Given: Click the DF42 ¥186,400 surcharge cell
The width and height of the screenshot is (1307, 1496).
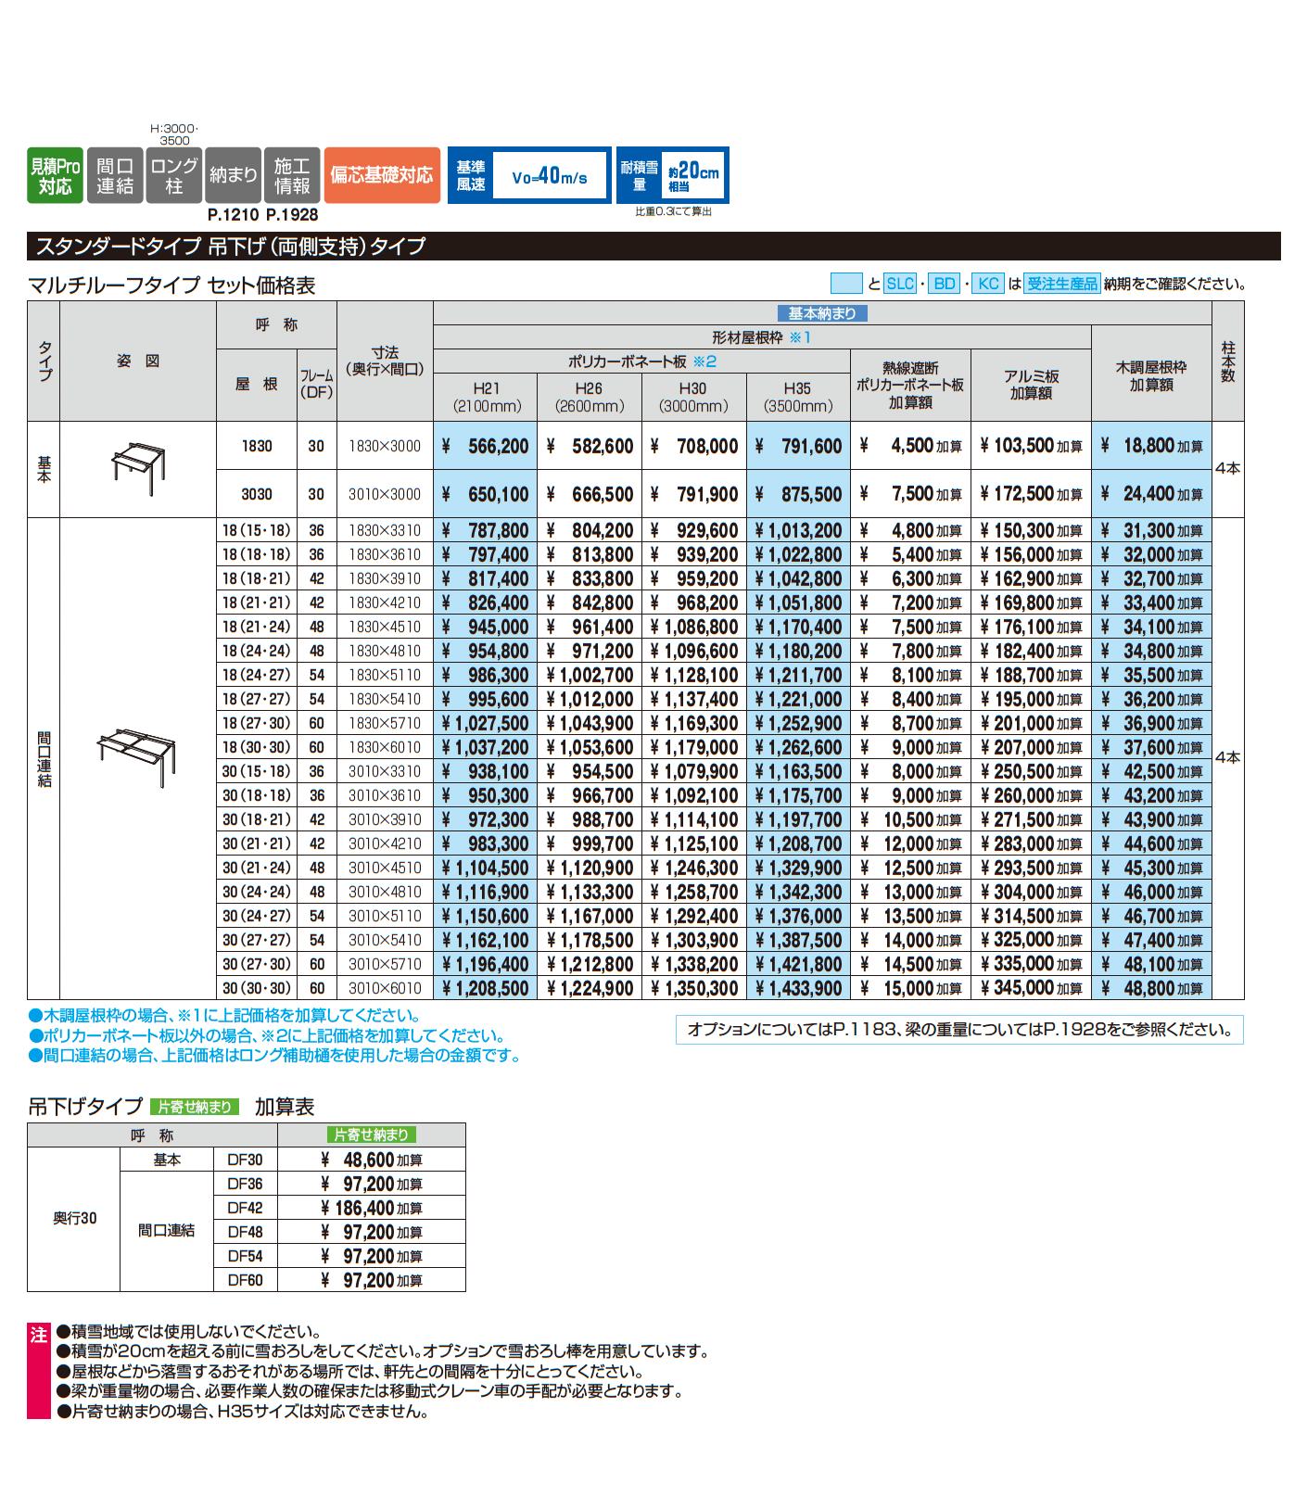Looking at the screenshot, I should pyautogui.click(x=371, y=1208).
